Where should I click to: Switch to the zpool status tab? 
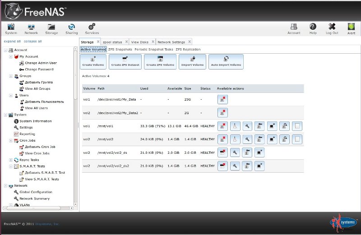click(x=112, y=42)
